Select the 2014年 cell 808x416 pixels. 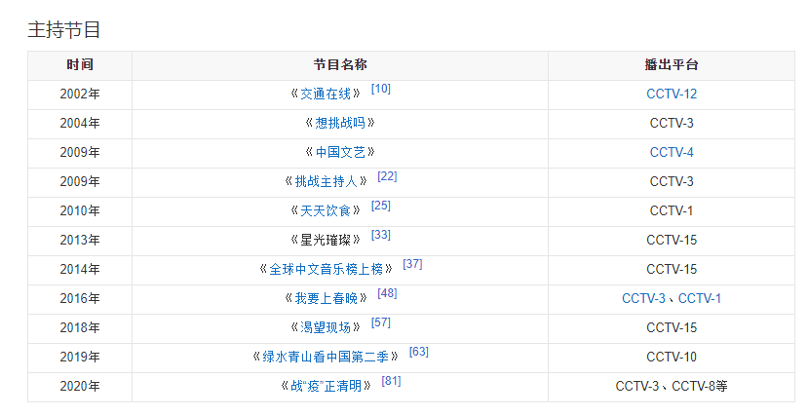[80, 269]
